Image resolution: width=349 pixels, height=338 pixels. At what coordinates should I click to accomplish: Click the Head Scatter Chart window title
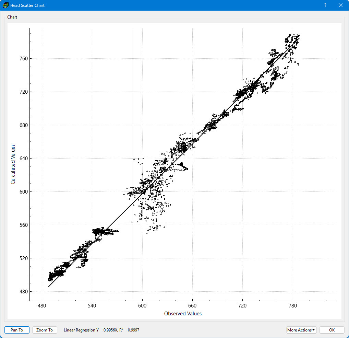click(27, 5)
